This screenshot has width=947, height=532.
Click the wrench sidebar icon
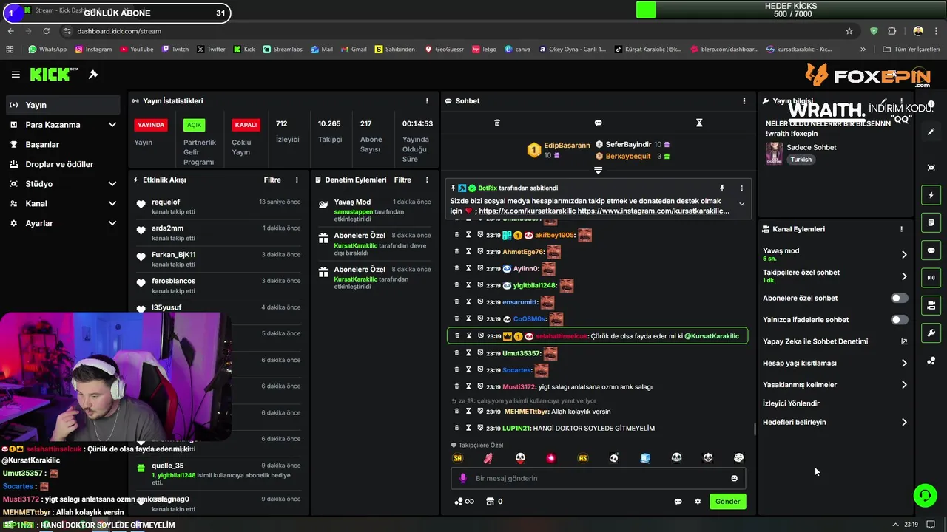coord(931,332)
